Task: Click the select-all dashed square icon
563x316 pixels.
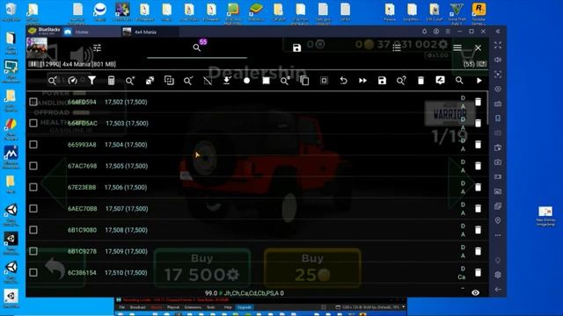Action: 324,81
